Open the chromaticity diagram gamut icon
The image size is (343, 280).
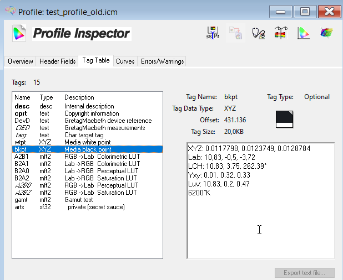pyautogui.click(x=303, y=33)
